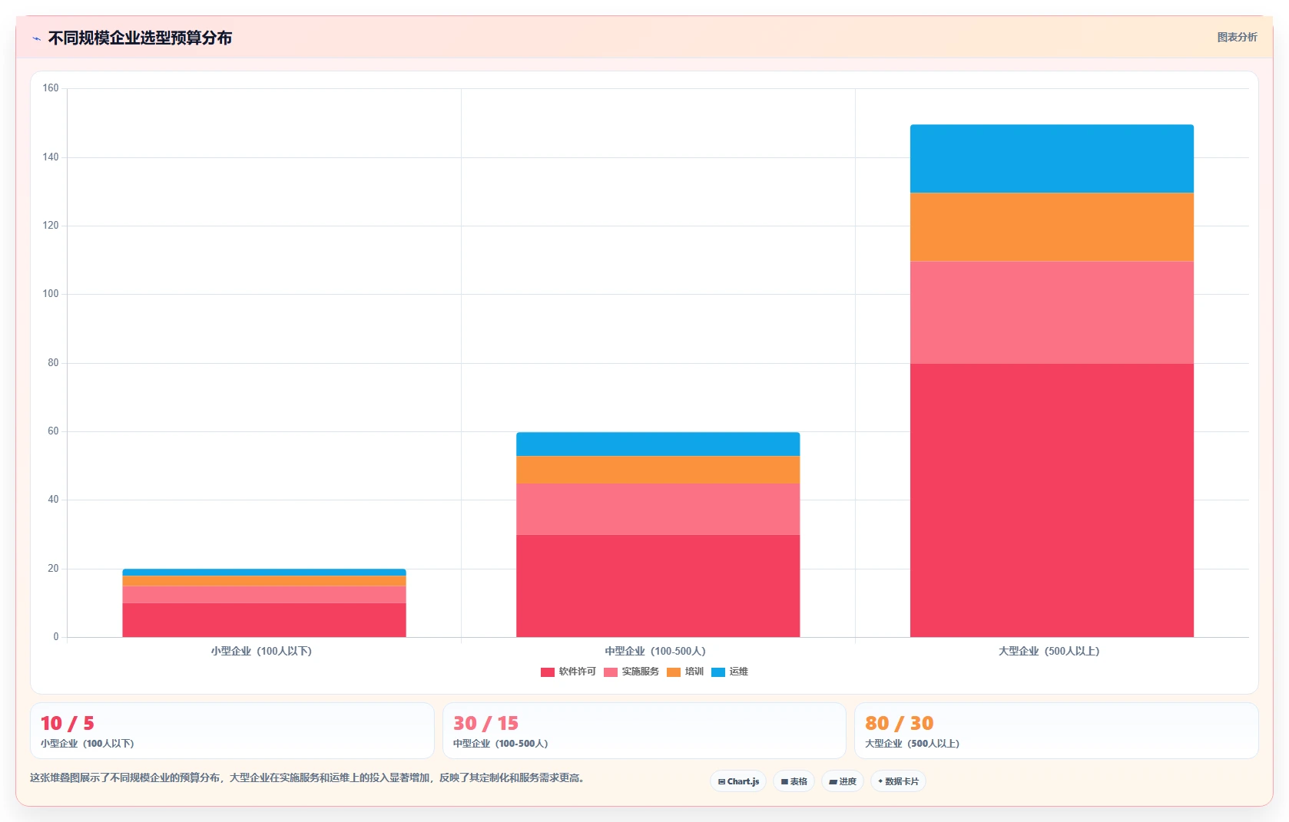Click the title '不同规模企业选型预算分布'

click(140, 38)
